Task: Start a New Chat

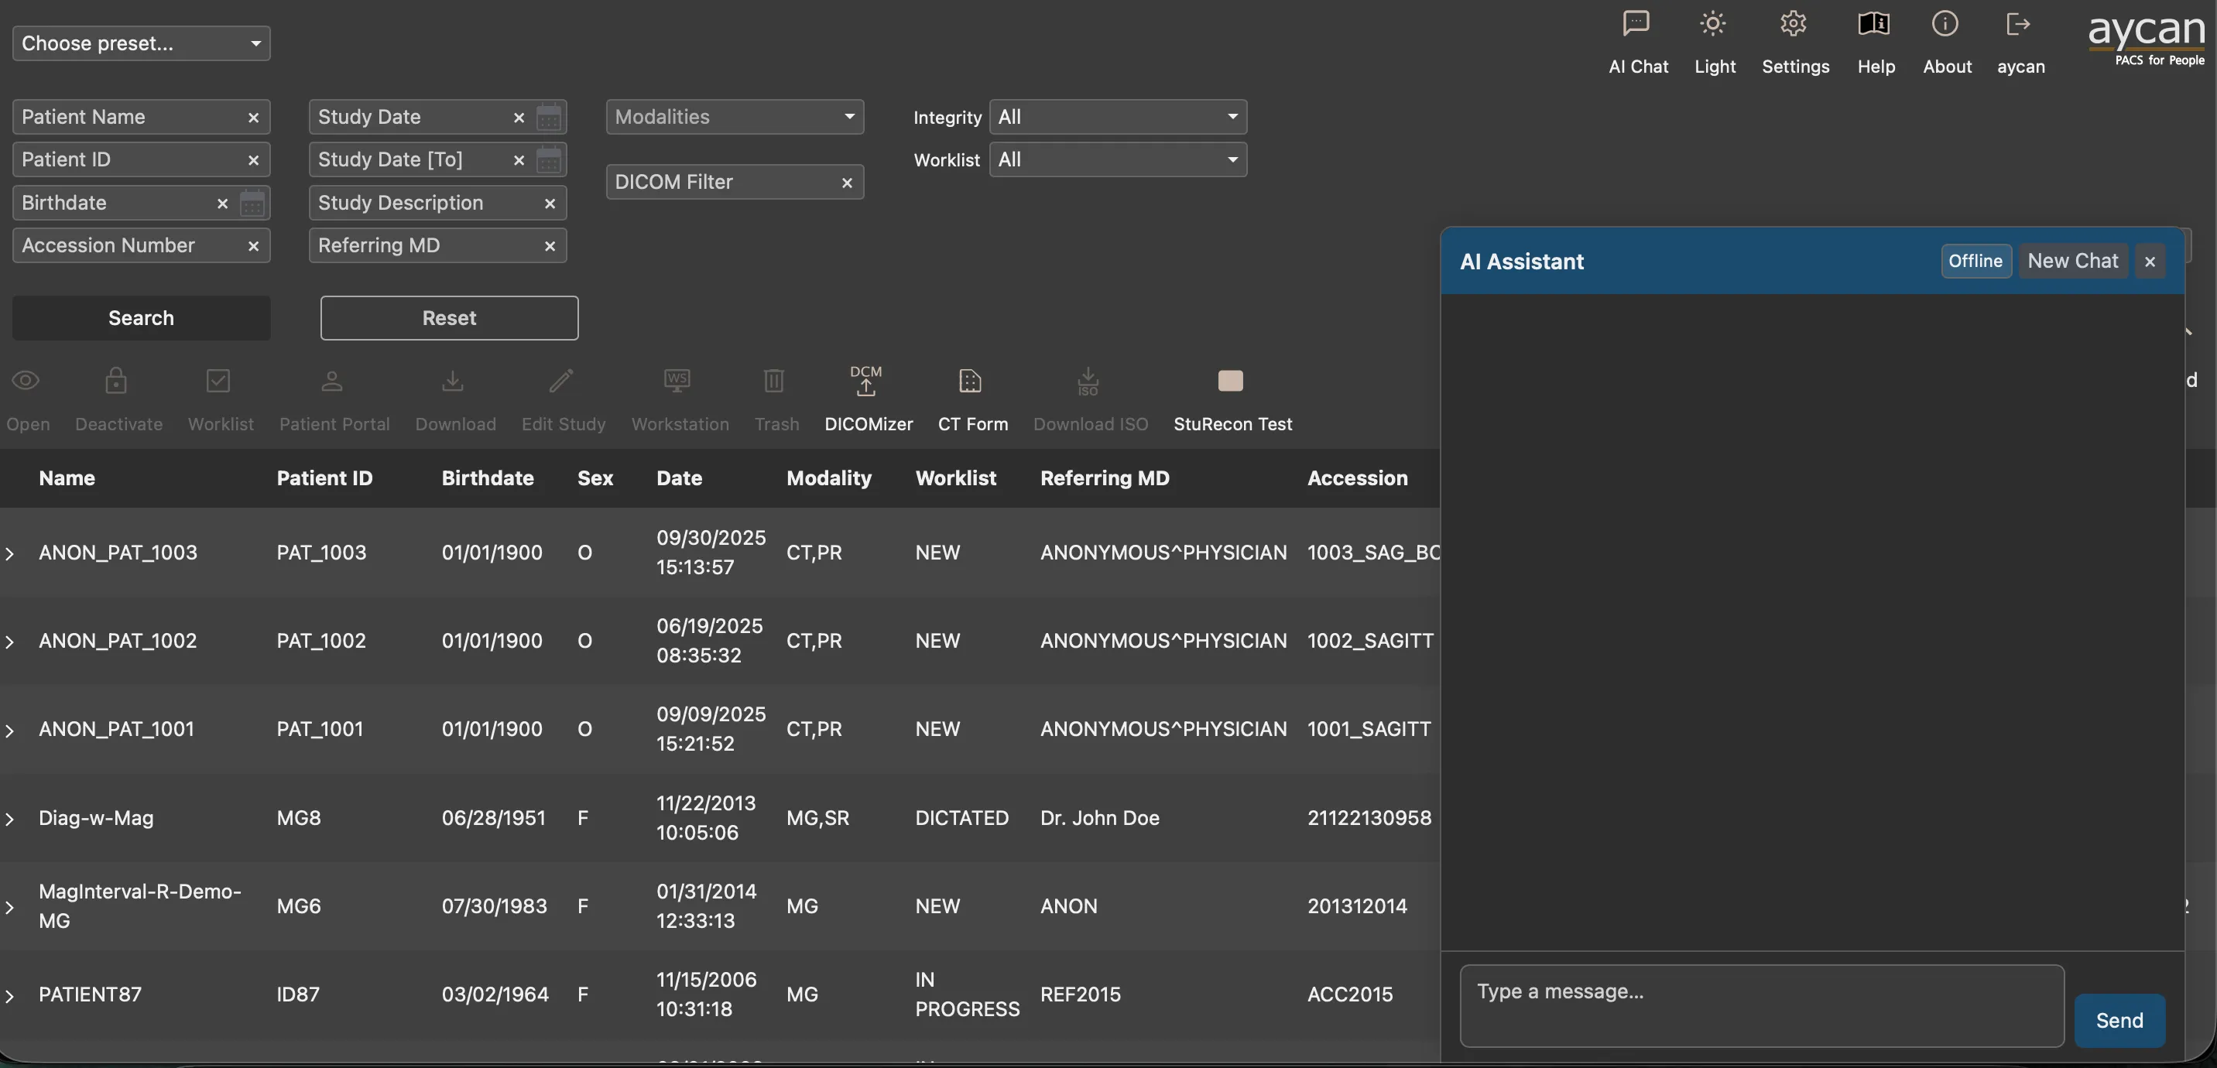Action: 2073,262
